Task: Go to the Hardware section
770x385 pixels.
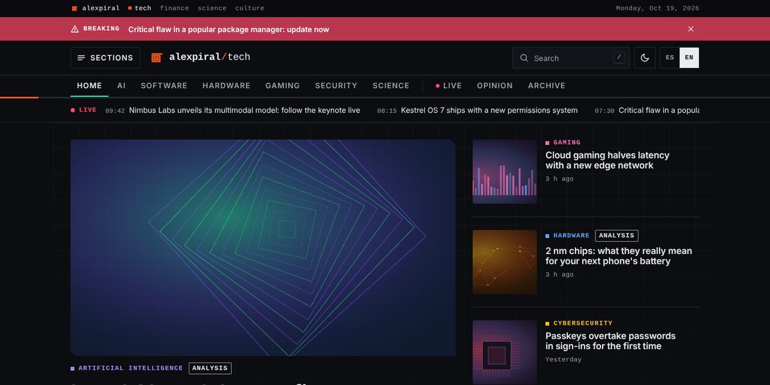Action: 227,85
